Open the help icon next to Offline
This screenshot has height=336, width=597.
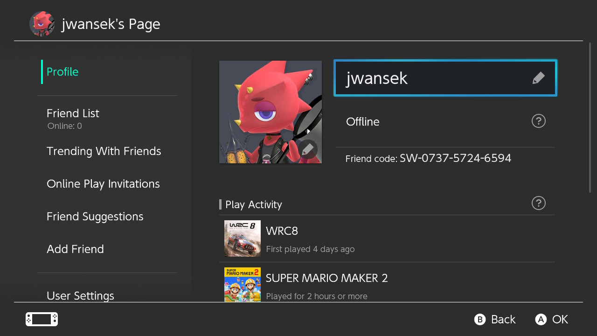pyautogui.click(x=538, y=121)
